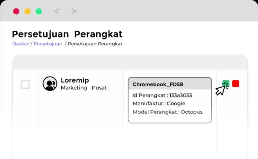Select the Chromebook_FD5B device card header
The width and height of the screenshot is (258, 159).
170,84
